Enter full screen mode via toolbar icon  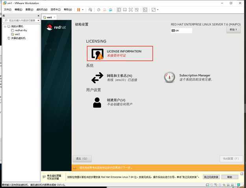coord(131,10)
